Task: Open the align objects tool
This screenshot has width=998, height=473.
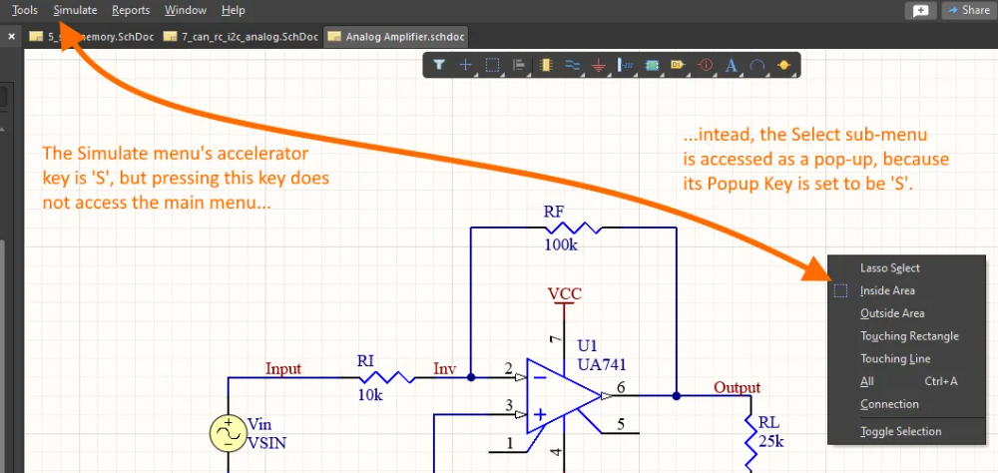Action: 519,65
